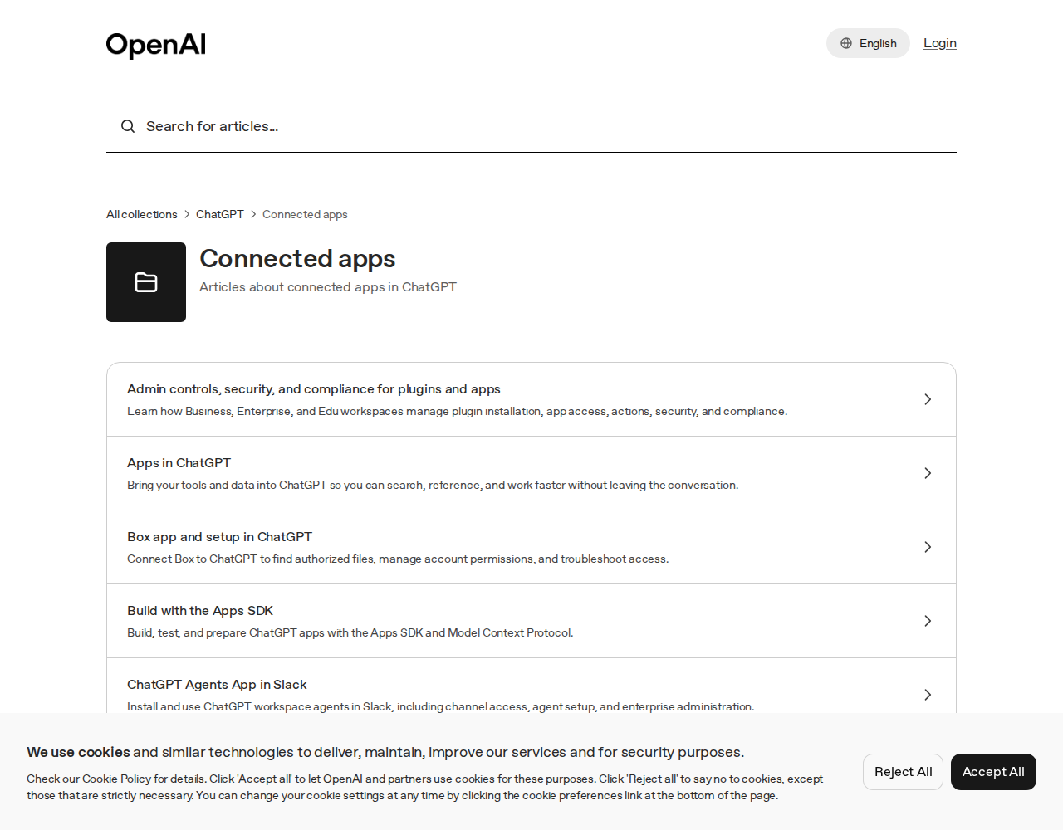Click the Connected apps page heading
The image size is (1063, 830).
297,259
